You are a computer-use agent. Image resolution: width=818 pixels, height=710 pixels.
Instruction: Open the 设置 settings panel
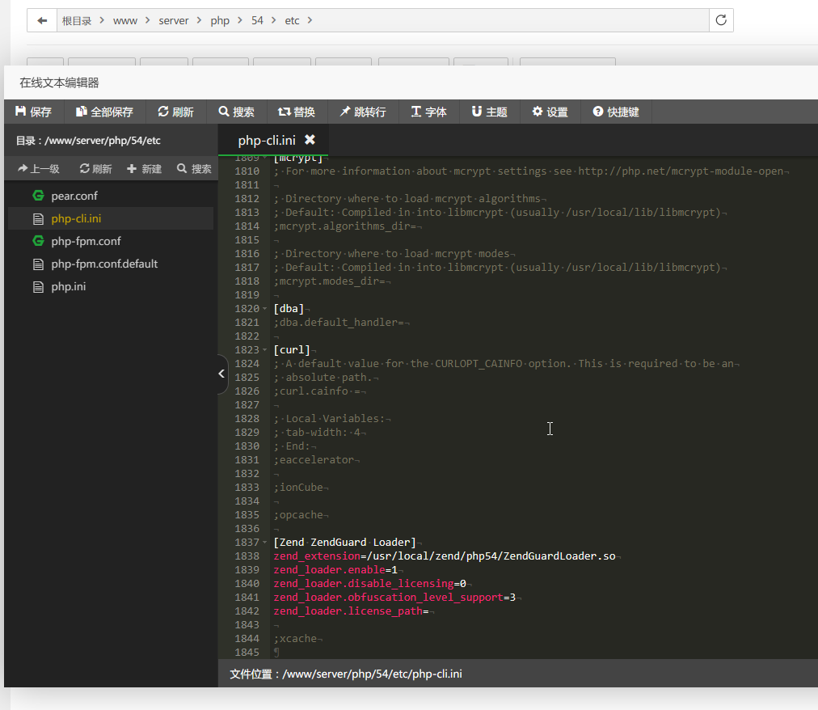pos(550,112)
